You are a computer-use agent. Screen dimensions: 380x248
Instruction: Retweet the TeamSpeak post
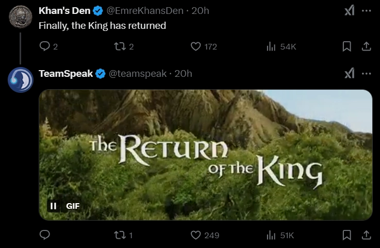(119, 235)
